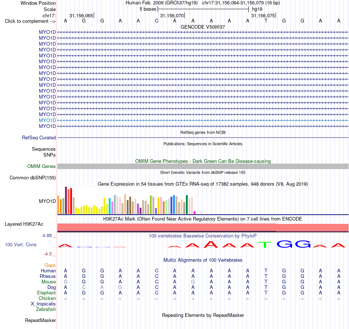Image resolution: width=349 pixels, height=329 pixels.
Task: Open "100 vertebrates Basewise Conservation by PhyloP" title
Action: point(203,236)
